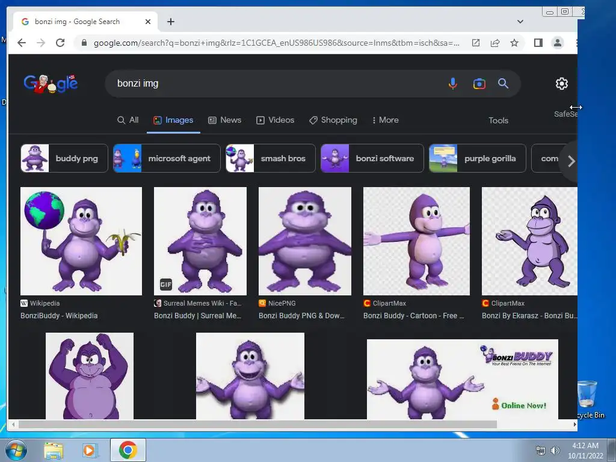Image resolution: width=616 pixels, height=462 pixels.
Task: Open BonziBuddy - Wikipedia link
Action: [59, 315]
